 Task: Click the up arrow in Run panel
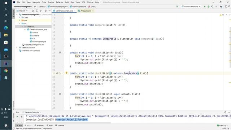click(x=22, y=116)
